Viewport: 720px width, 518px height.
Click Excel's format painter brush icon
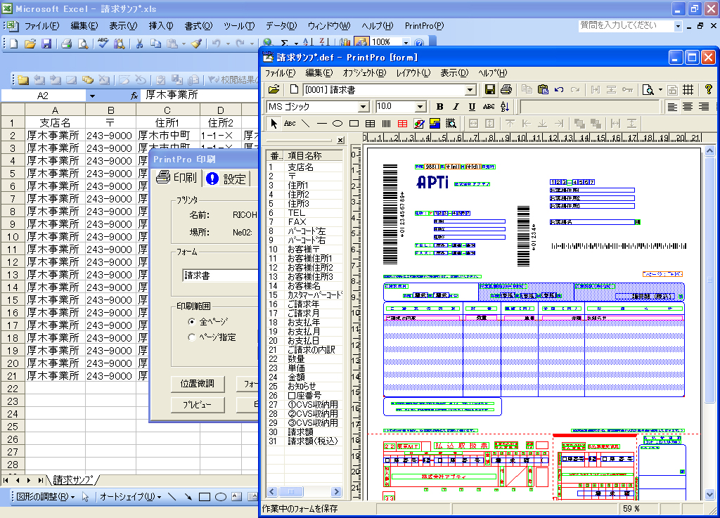coord(196,44)
